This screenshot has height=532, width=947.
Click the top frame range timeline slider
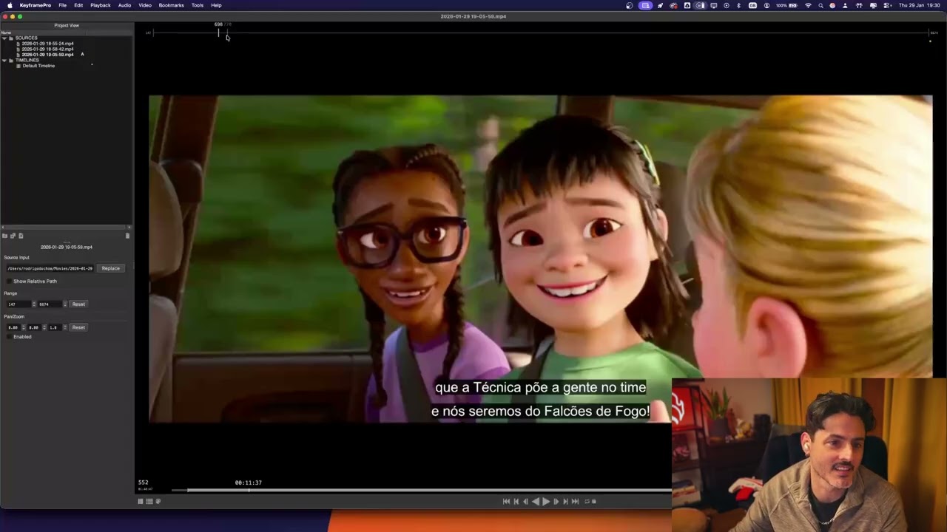coord(541,33)
